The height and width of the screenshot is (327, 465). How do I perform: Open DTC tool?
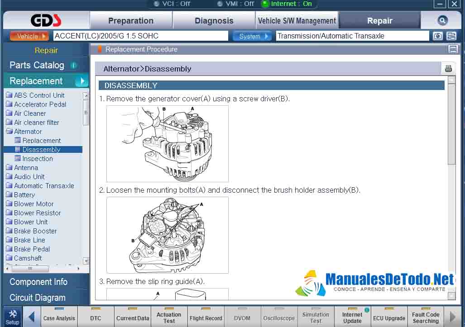(x=96, y=317)
